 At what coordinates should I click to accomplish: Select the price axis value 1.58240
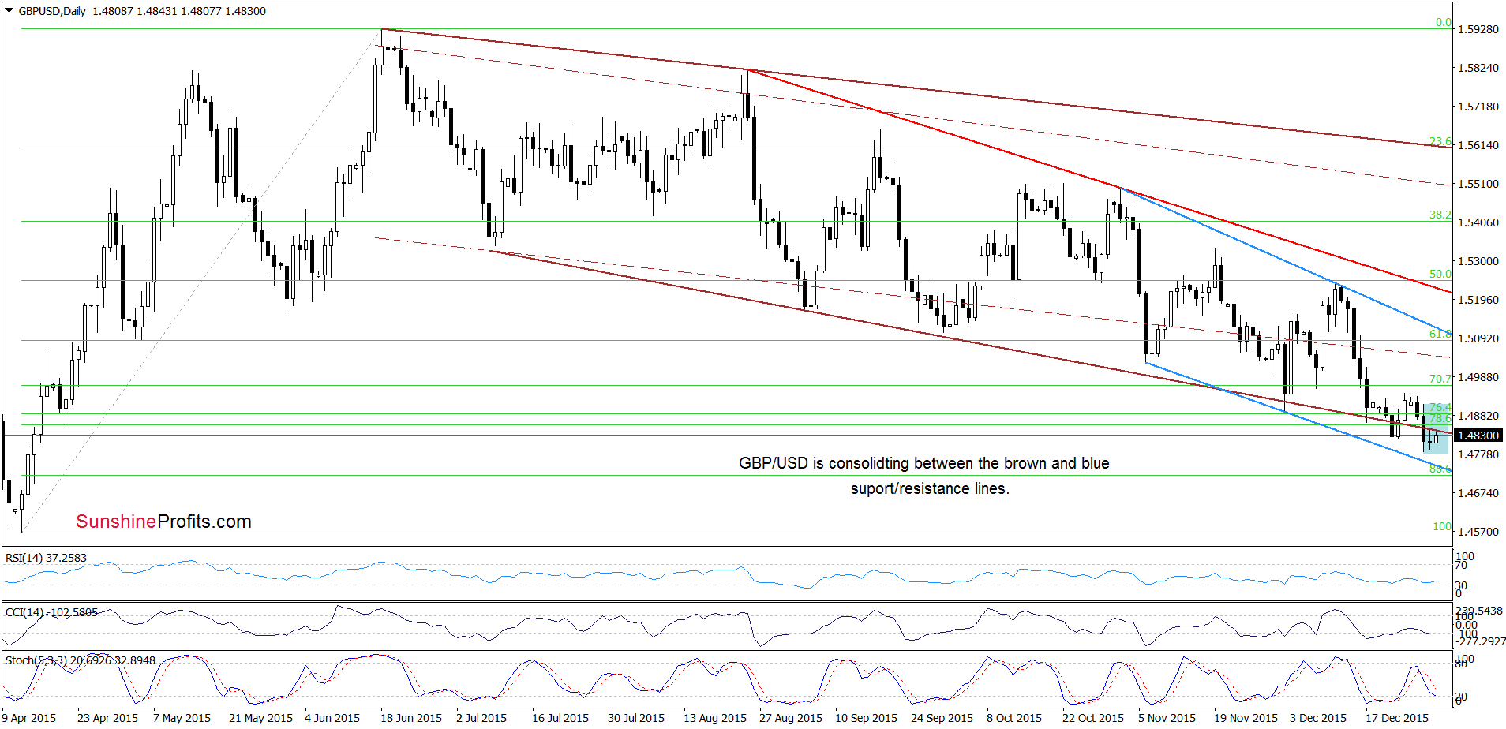1478,68
